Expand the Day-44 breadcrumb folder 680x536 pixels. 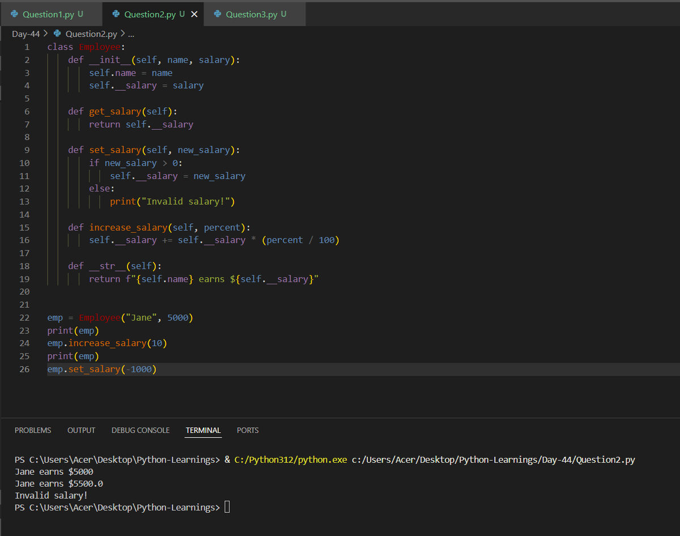coord(25,34)
